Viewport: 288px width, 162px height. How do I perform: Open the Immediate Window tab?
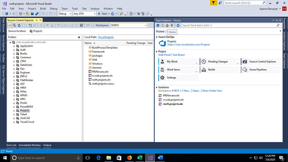tap(29, 145)
